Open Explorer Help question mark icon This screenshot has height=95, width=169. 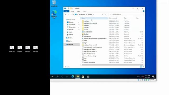click(144, 11)
